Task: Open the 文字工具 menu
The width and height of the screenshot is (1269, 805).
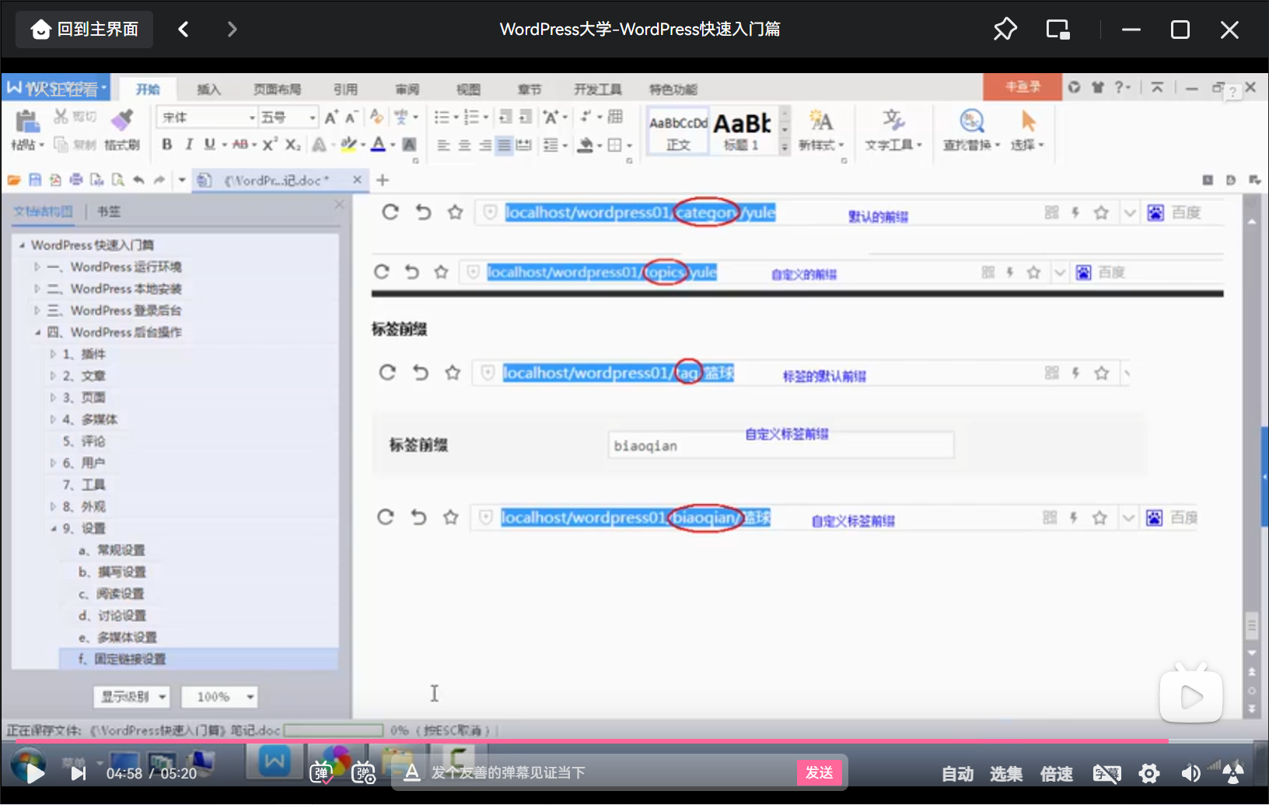Action: (893, 130)
